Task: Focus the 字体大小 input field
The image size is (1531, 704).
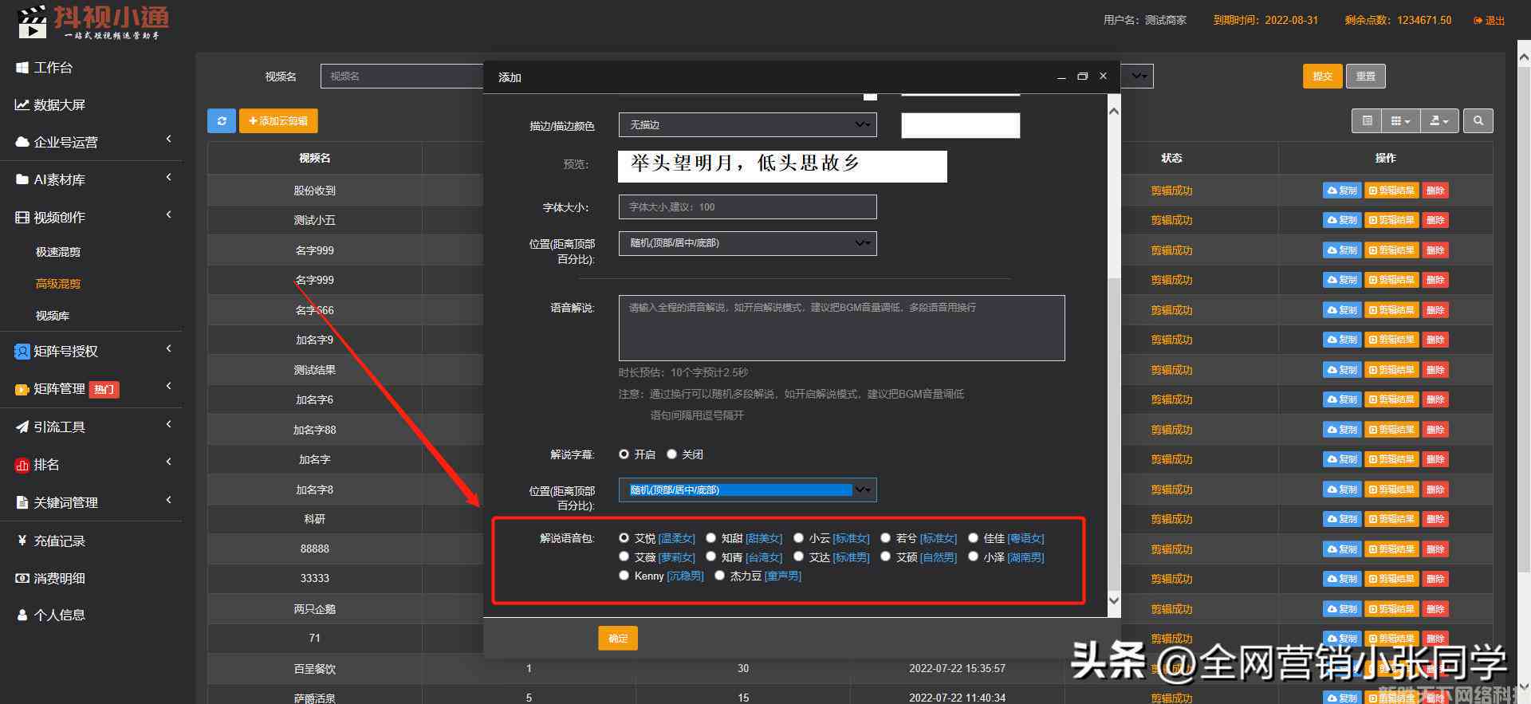Action: [x=747, y=207]
